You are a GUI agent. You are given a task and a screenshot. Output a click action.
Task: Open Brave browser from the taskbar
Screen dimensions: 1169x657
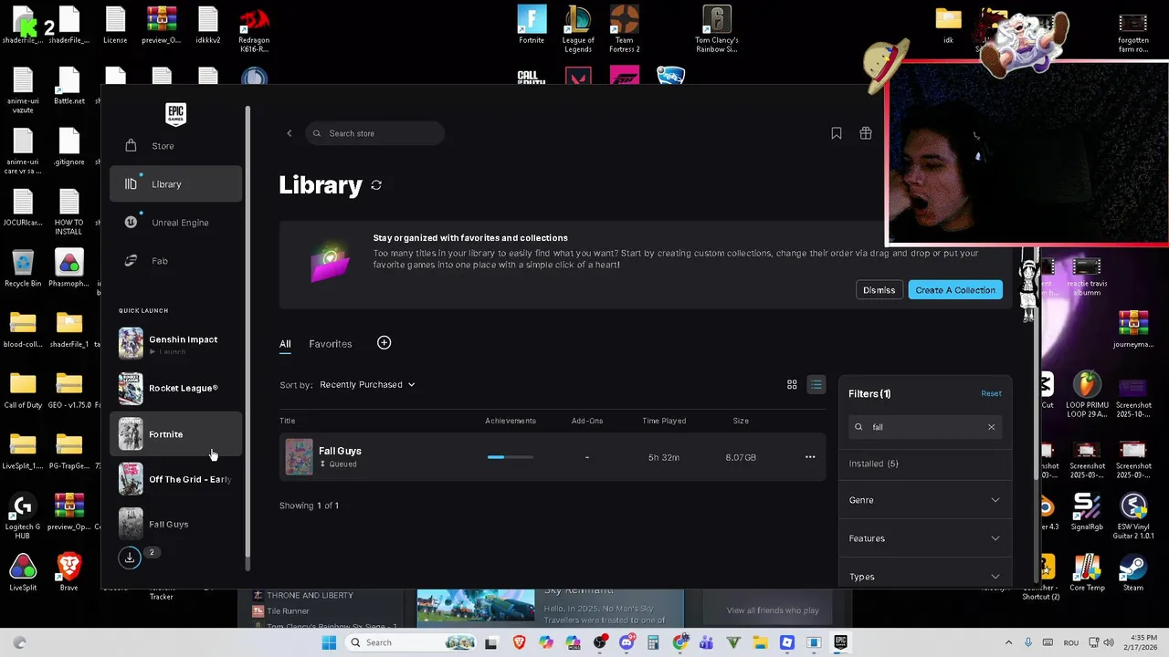pos(520,642)
